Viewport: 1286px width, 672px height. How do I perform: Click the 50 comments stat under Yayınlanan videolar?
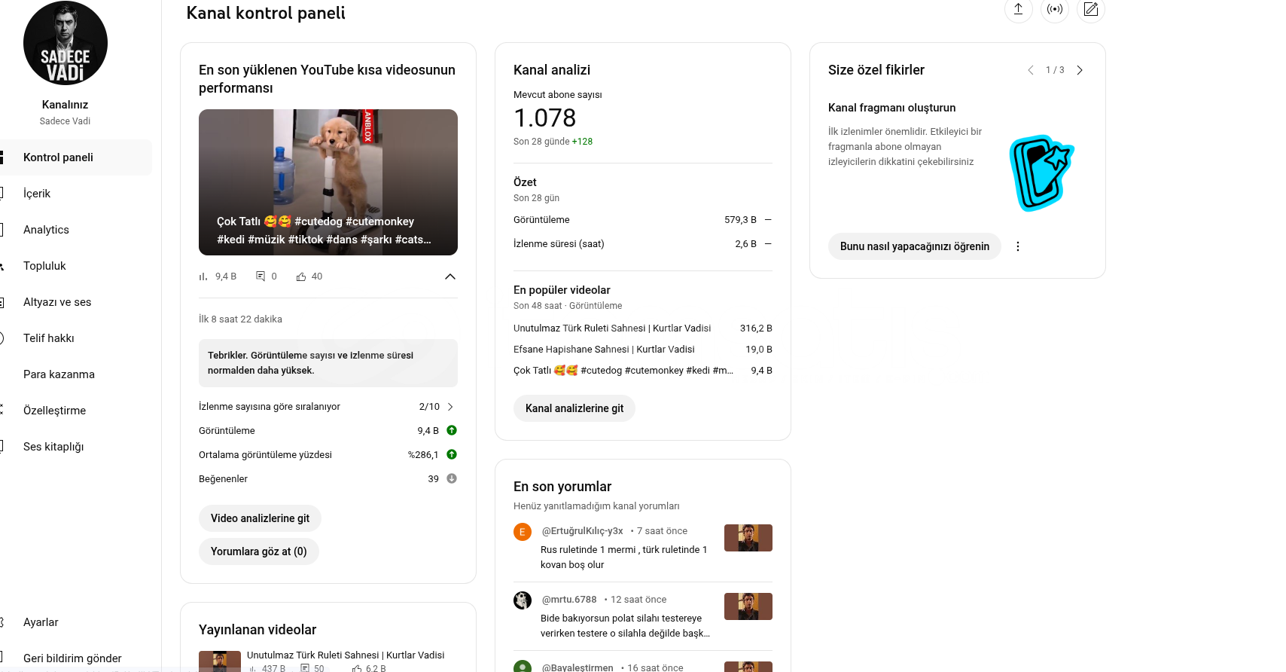tap(312, 668)
